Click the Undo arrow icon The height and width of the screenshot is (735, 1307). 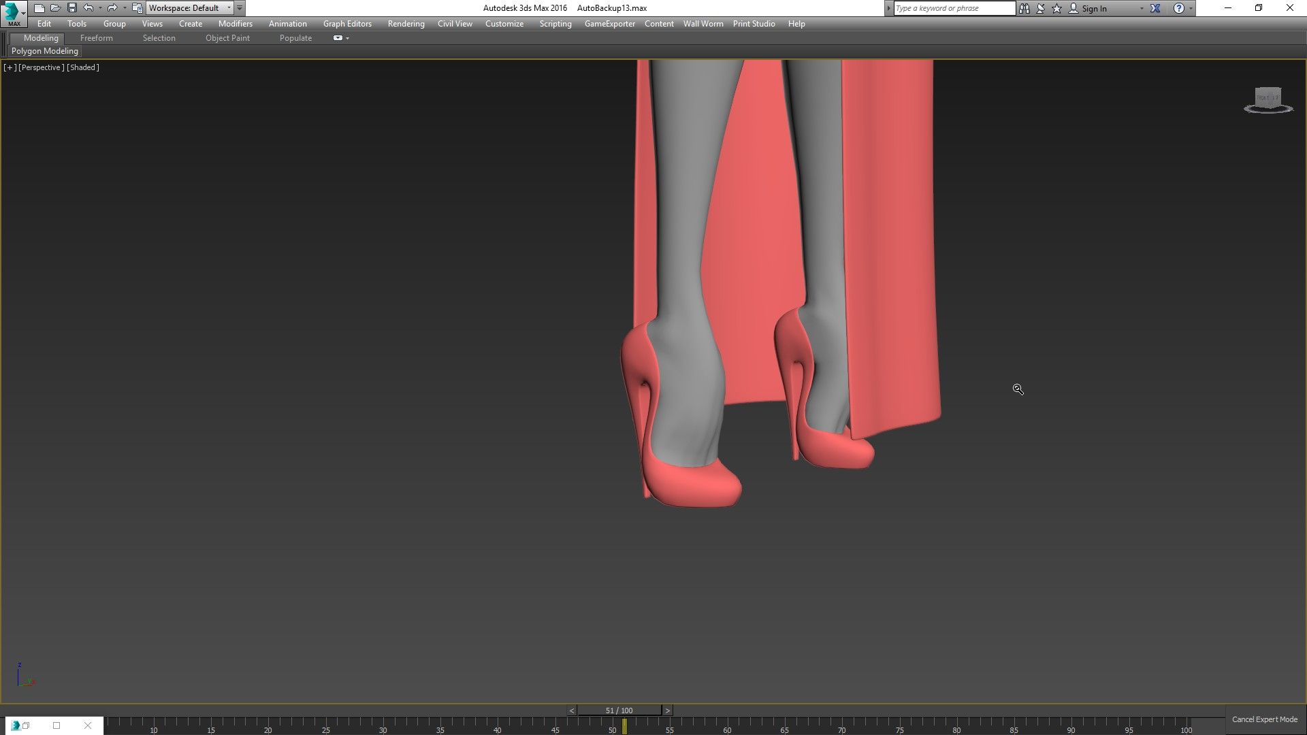(x=88, y=8)
